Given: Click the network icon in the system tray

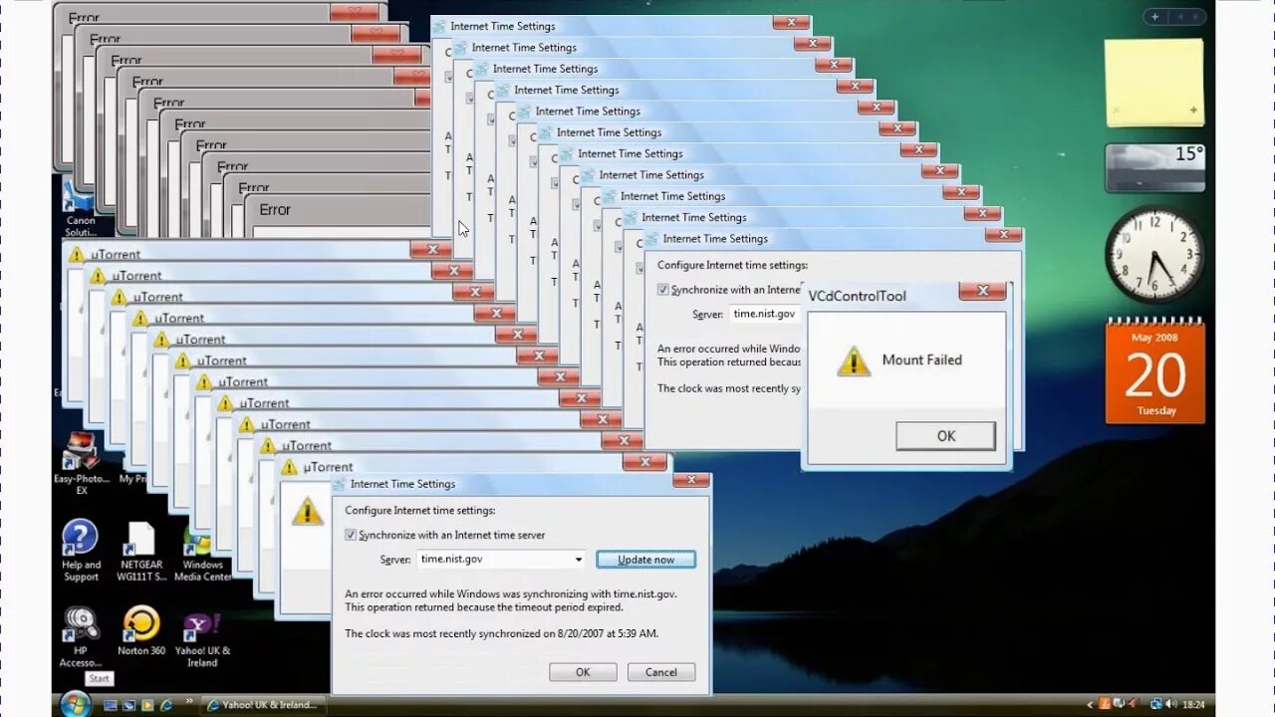Looking at the screenshot, I should tap(1155, 705).
